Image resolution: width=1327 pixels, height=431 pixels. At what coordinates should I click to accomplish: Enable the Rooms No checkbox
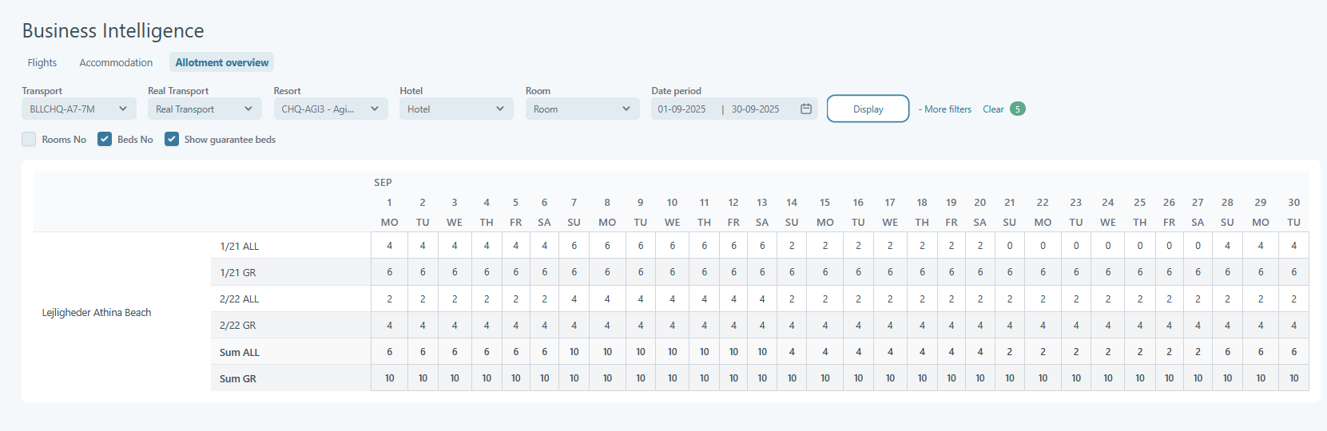(x=30, y=139)
